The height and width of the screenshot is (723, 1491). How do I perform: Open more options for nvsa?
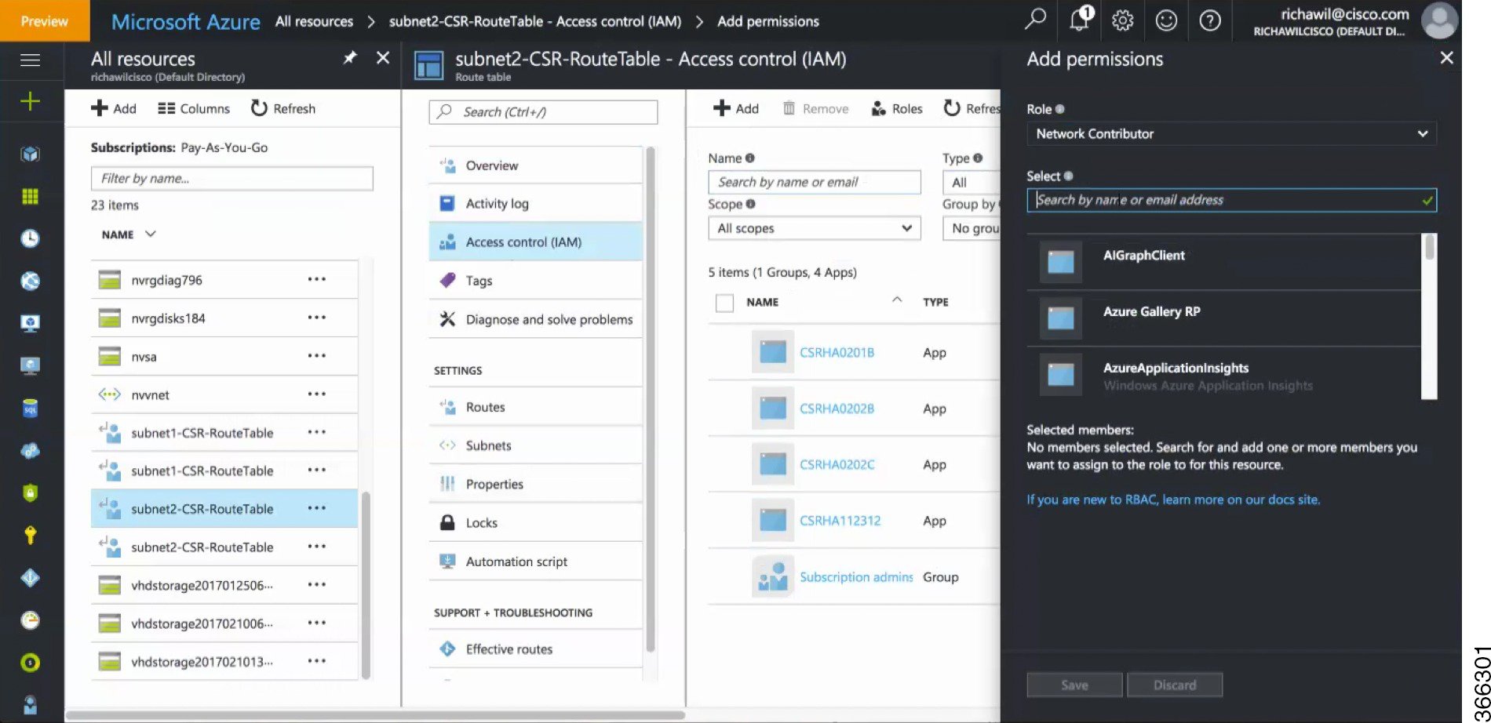click(x=317, y=355)
